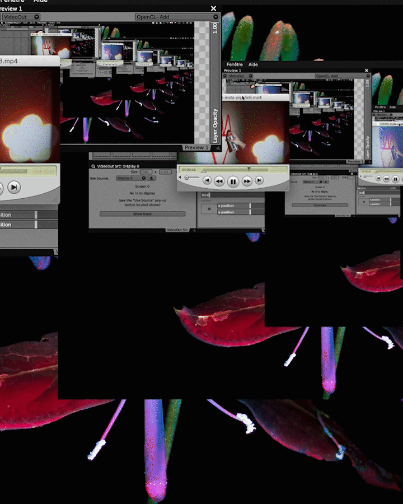
Task: Click the speaker volume icon of insta-pic player
Action: pyautogui.click(x=180, y=178)
